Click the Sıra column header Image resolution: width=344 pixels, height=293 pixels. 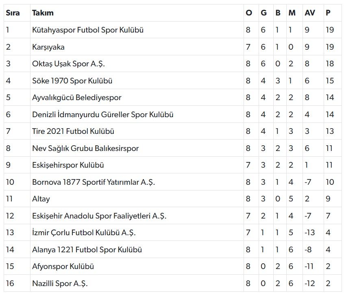click(x=13, y=13)
